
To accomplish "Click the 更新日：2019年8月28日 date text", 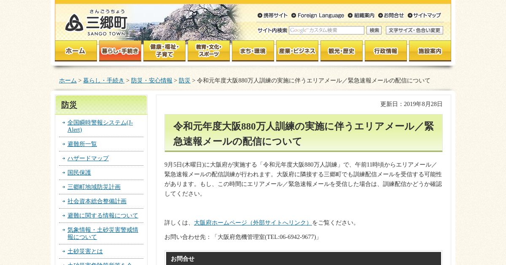I will [412, 104].
